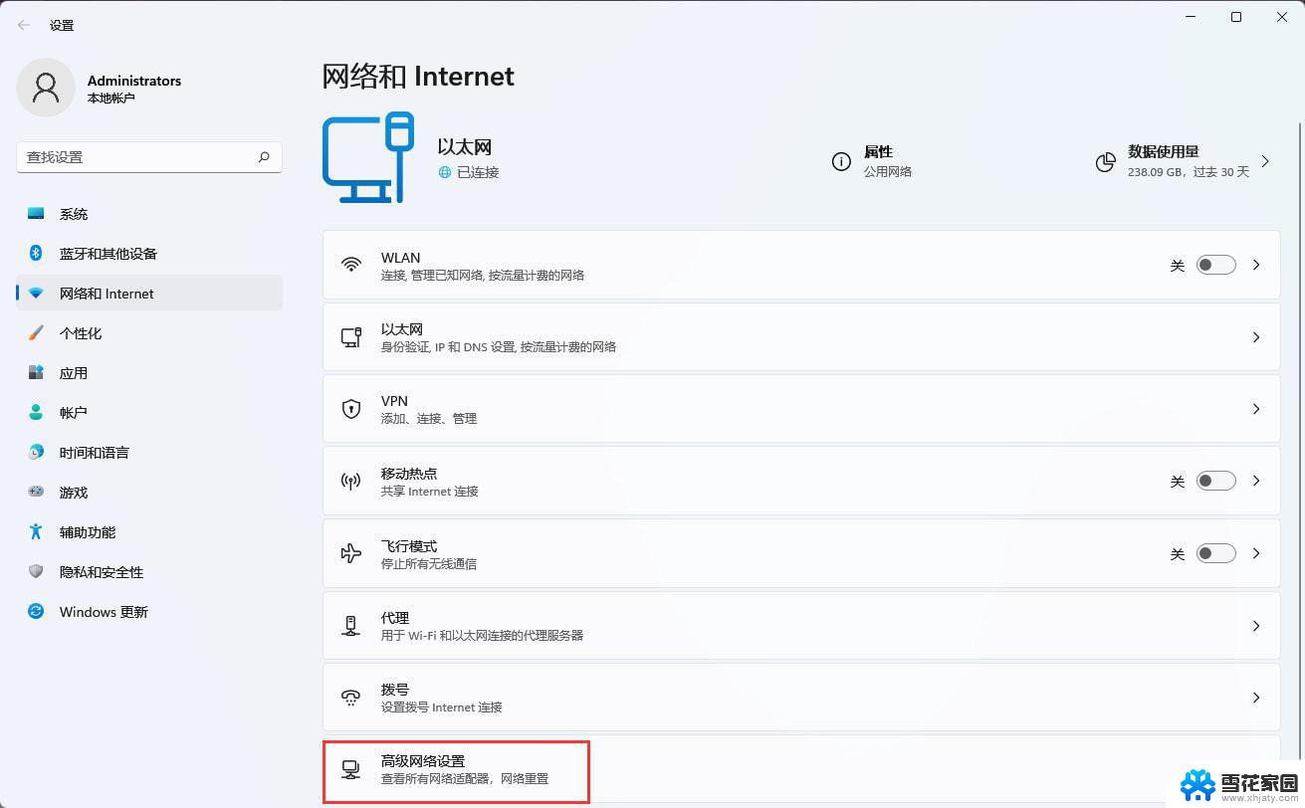The height and width of the screenshot is (808, 1305).
Task: Open 系统 in the sidebar
Action: tap(149, 214)
